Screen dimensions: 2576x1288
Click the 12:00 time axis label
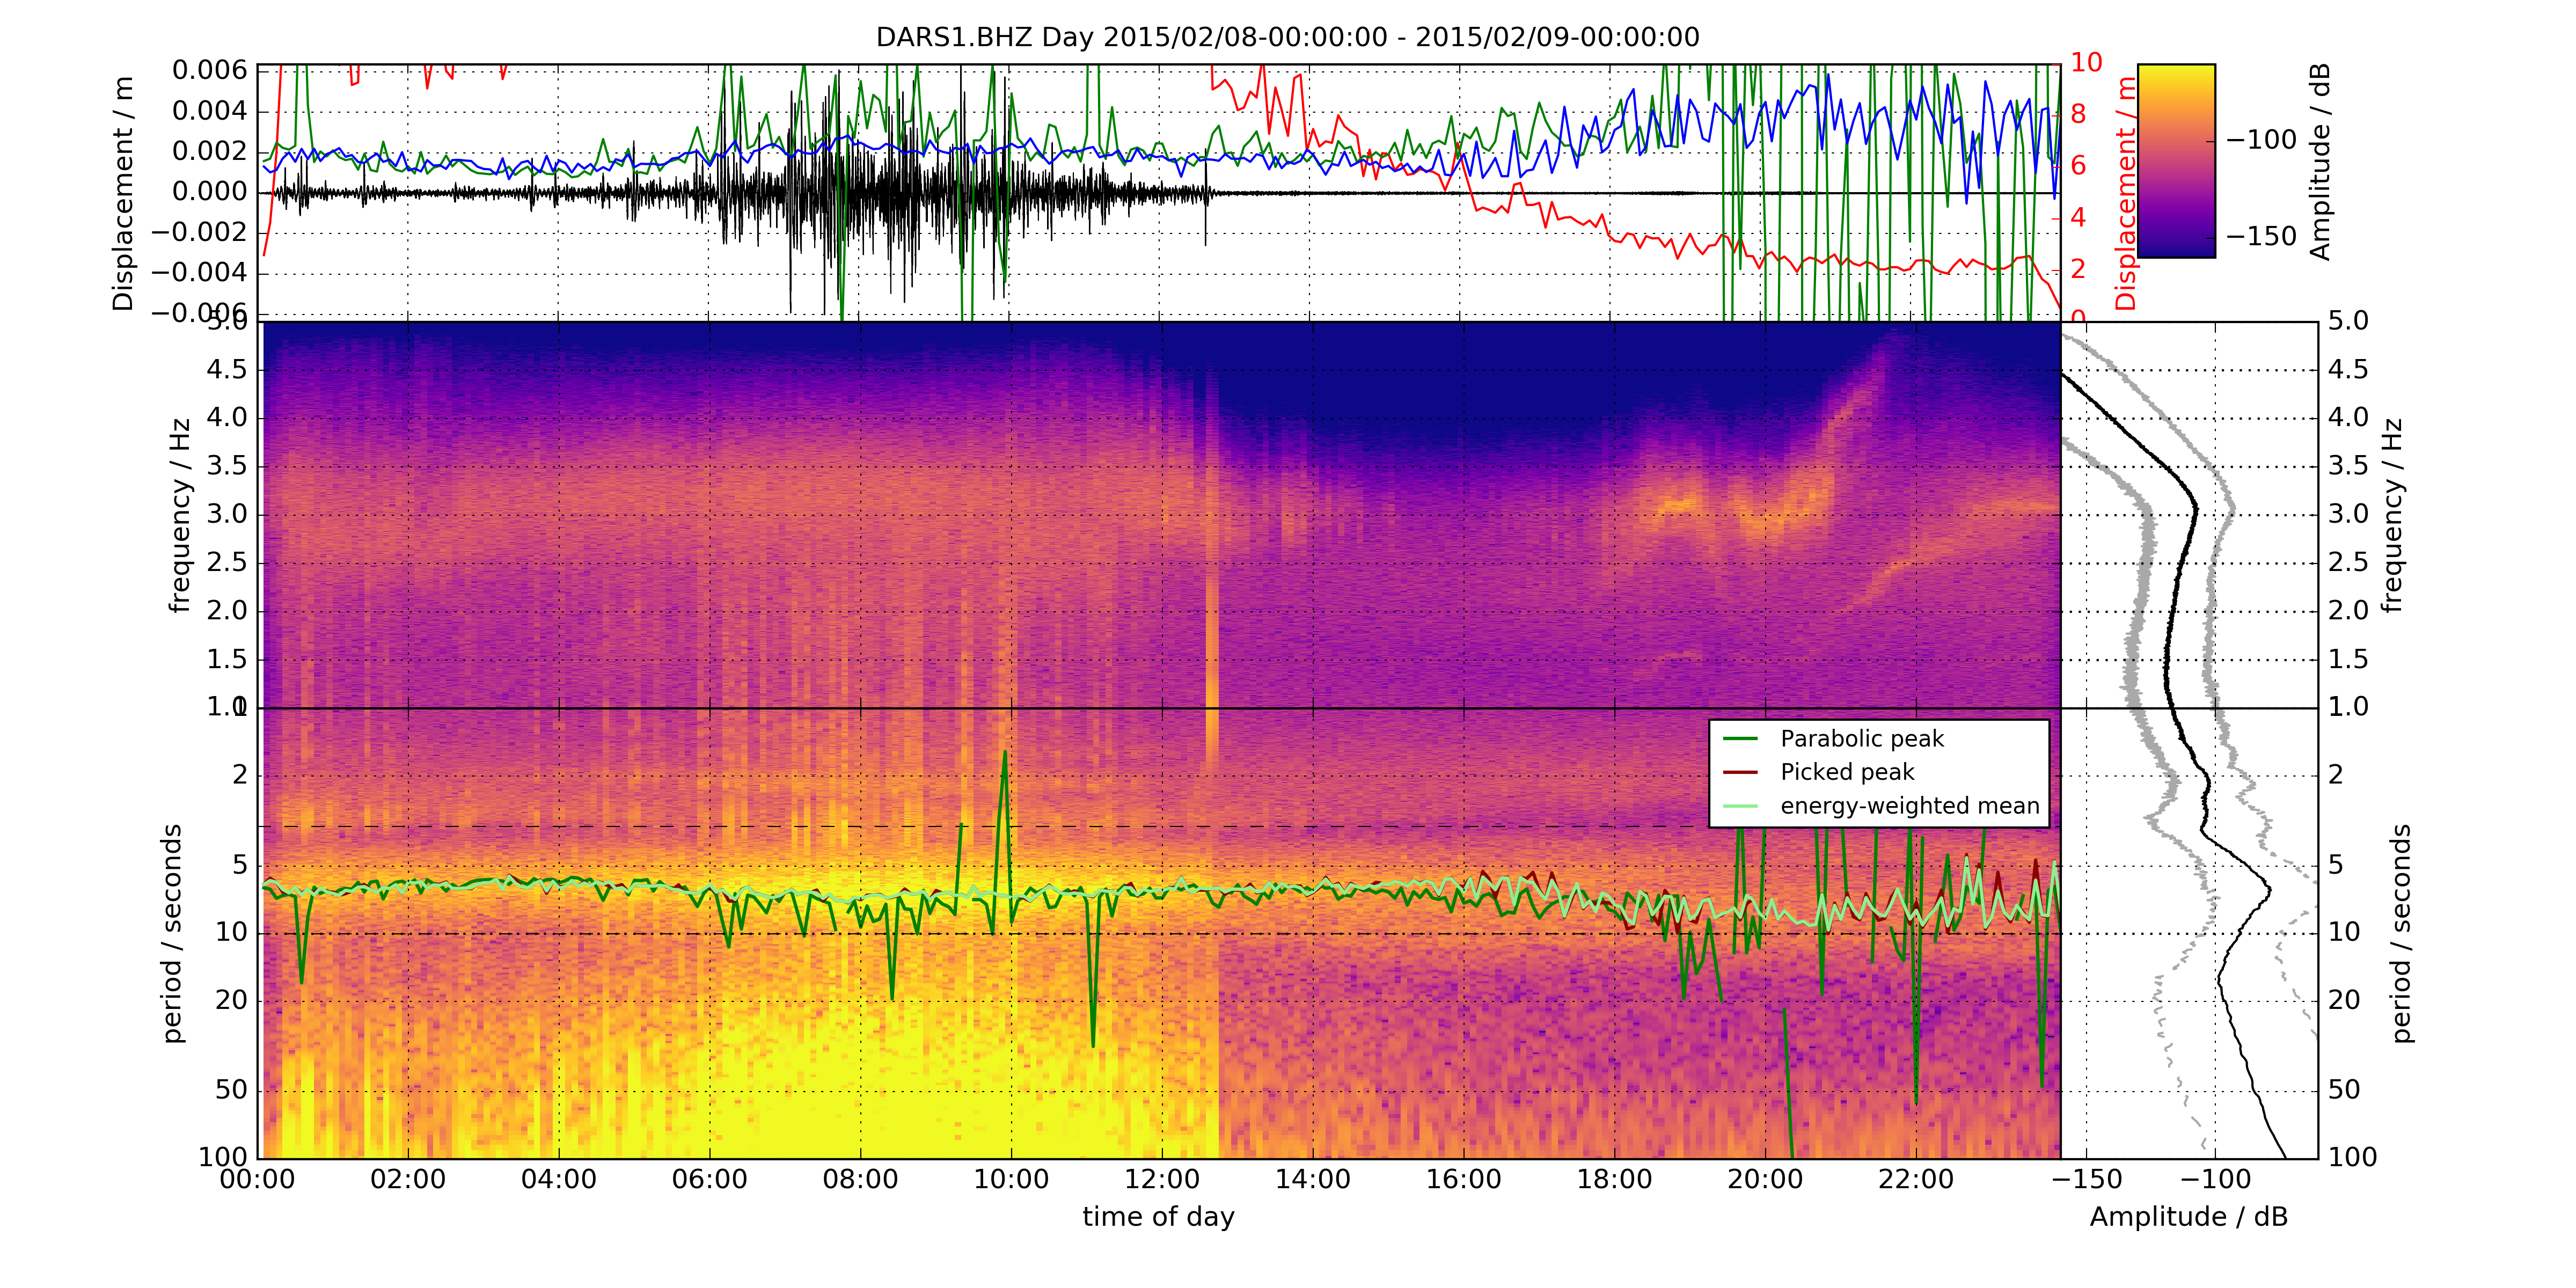pyautogui.click(x=1162, y=1180)
